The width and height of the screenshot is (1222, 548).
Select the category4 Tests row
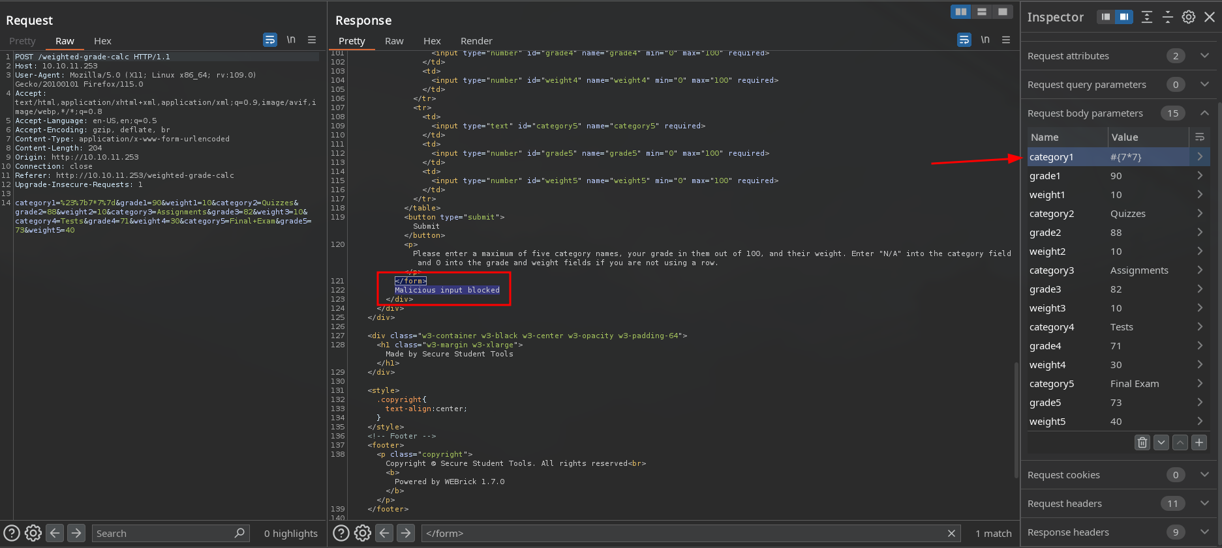pos(1118,327)
